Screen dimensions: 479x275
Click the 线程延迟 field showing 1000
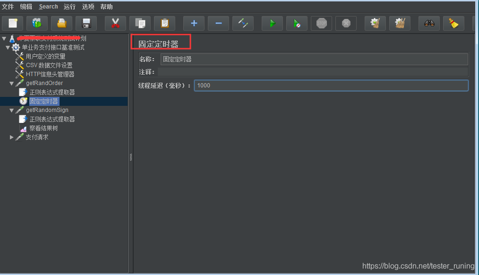pos(331,86)
